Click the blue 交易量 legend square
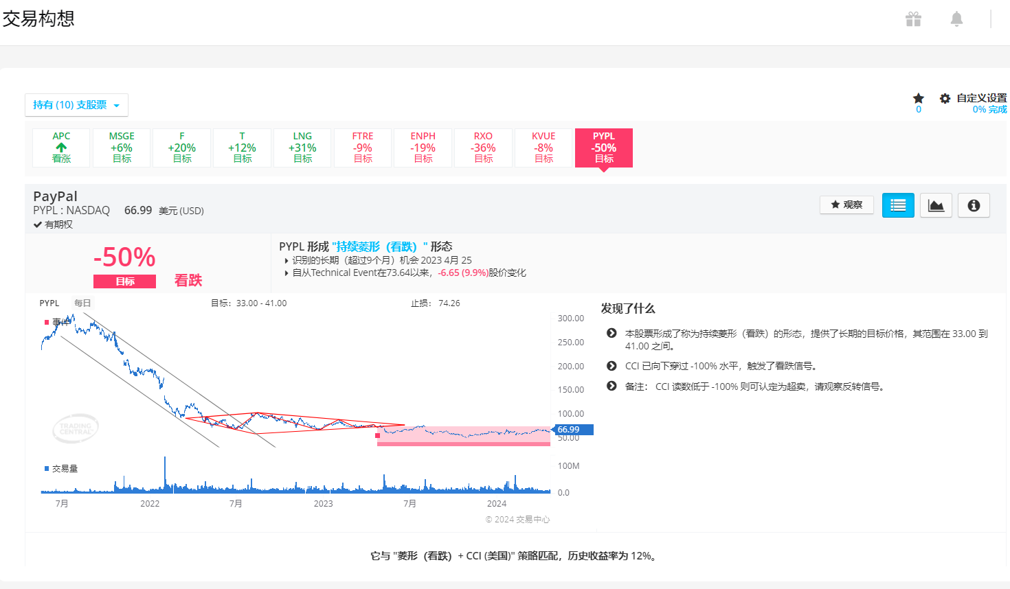 47,468
